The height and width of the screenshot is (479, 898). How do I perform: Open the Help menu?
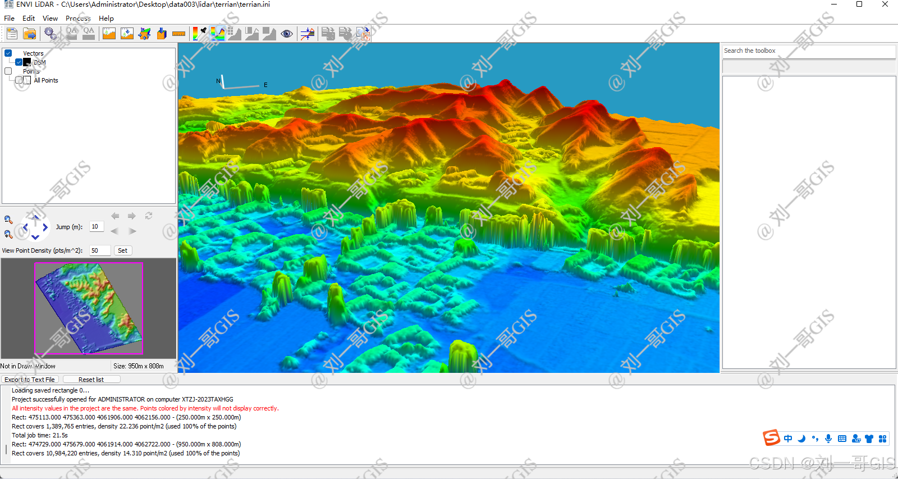coord(106,18)
